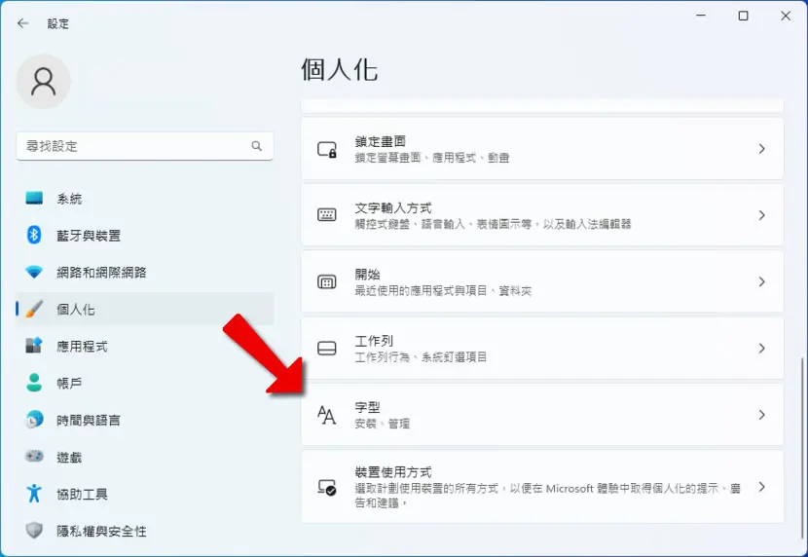Open the 鎖定畫面 lock screen icon
The height and width of the screenshot is (557, 808).
[327, 149]
